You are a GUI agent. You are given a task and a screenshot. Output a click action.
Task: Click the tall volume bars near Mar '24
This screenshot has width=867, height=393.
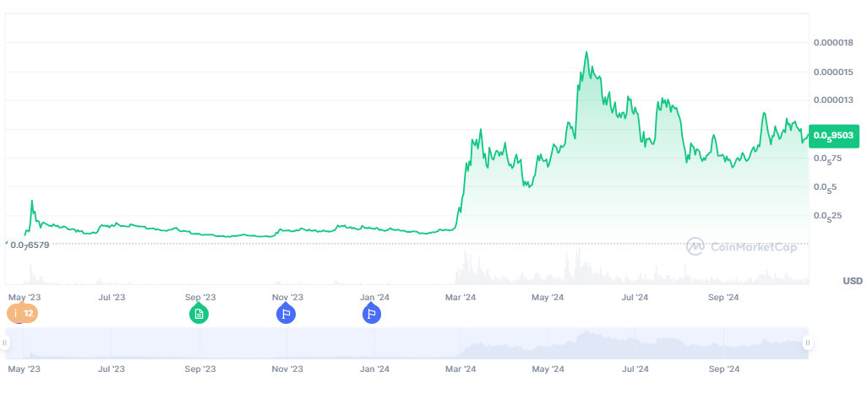[466, 266]
